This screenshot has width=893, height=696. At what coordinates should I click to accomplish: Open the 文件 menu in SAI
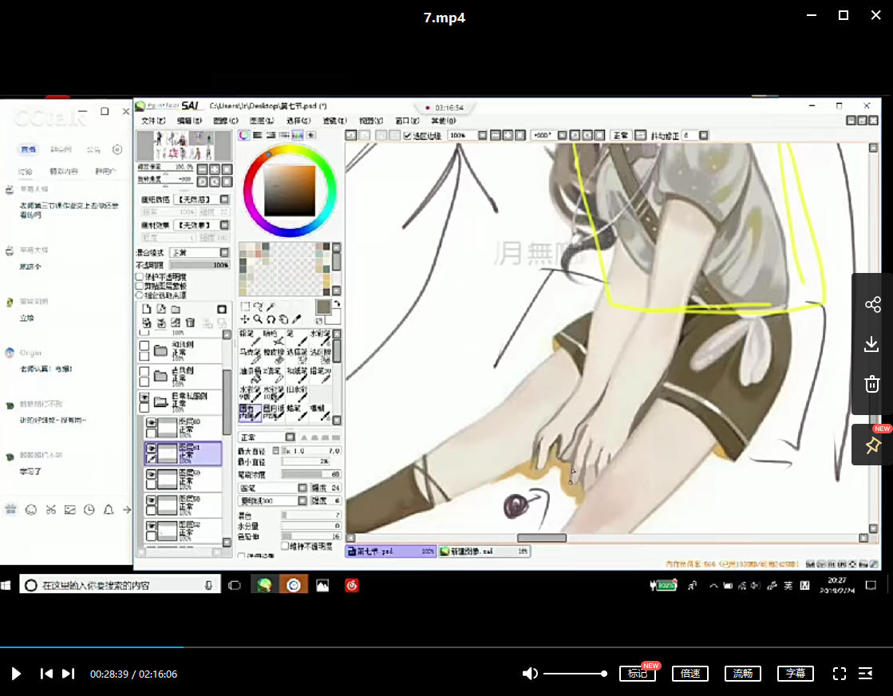coord(152,121)
